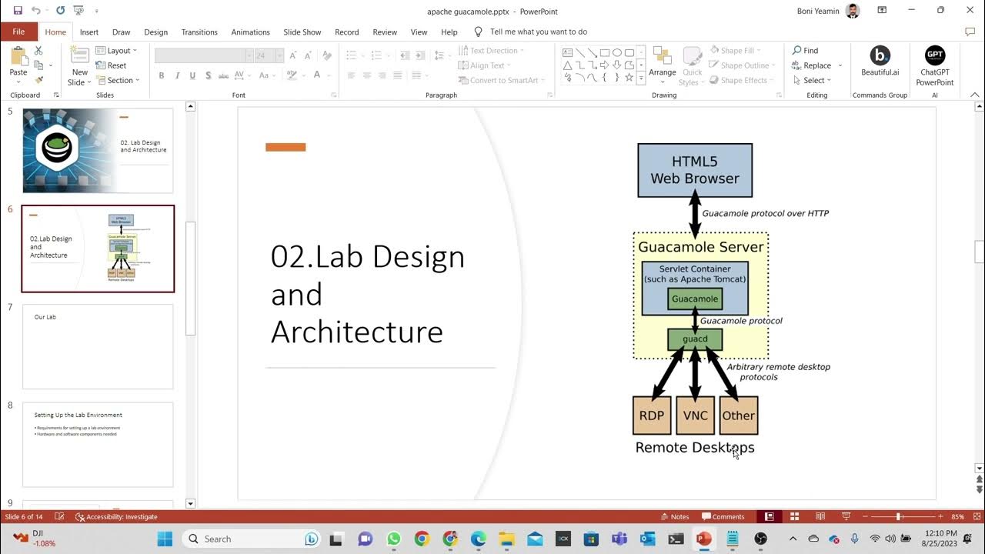The image size is (985, 554).
Task: Switch to the Transitions tab
Action: pos(199,32)
